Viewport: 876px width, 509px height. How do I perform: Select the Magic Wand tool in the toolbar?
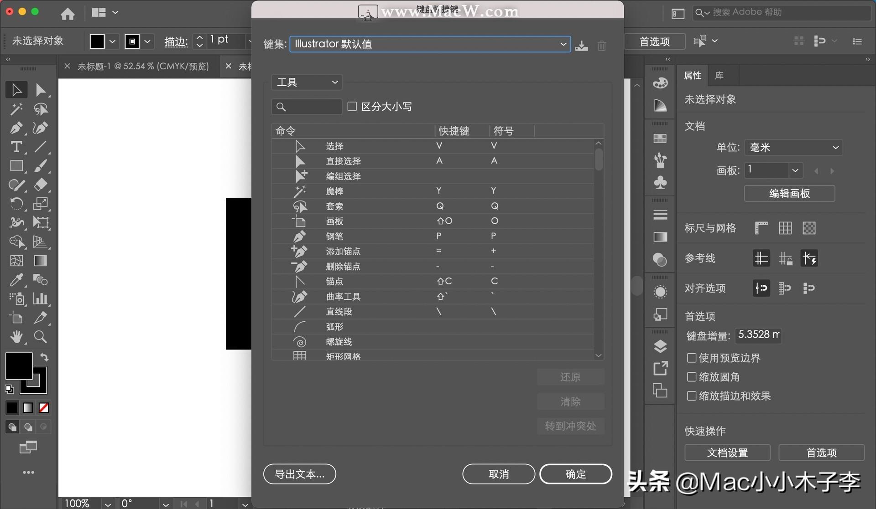point(16,109)
